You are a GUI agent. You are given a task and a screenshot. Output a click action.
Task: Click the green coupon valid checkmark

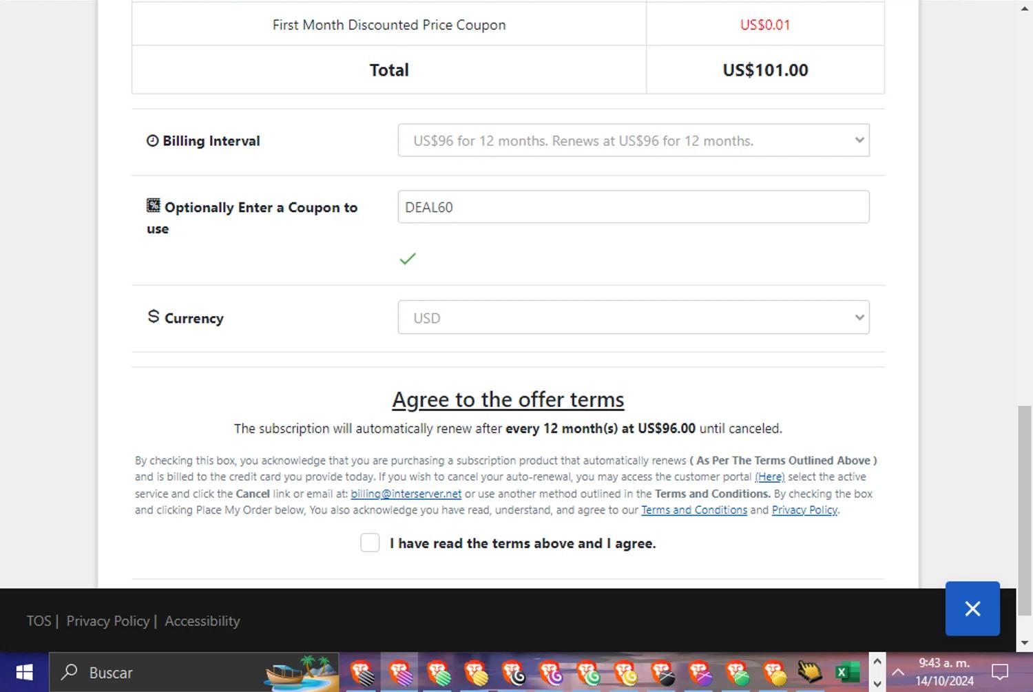point(408,259)
